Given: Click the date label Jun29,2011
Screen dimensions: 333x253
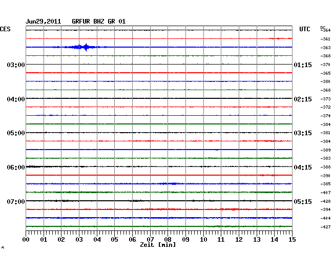Looking at the screenshot, I should 43,22.
